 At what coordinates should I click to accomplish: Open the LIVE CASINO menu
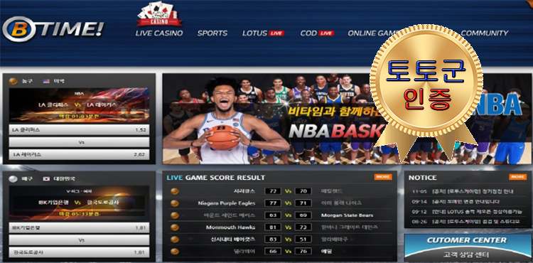[x=159, y=33]
